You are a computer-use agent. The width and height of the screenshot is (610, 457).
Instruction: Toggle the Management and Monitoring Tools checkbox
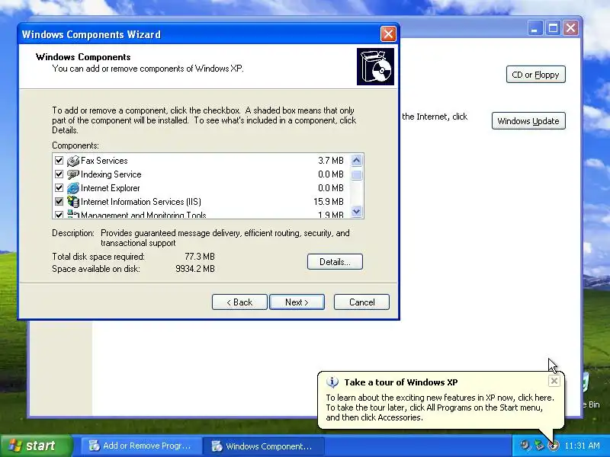point(59,215)
